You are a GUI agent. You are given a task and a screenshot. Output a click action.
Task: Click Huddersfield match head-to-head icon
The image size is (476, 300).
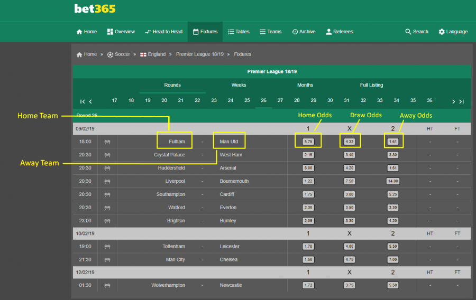[x=107, y=168]
